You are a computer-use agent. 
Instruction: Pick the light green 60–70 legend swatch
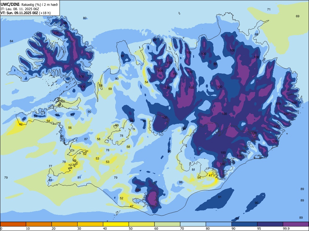pos(167,224)
